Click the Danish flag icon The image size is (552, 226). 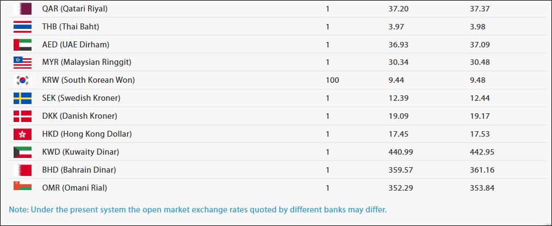click(22, 116)
